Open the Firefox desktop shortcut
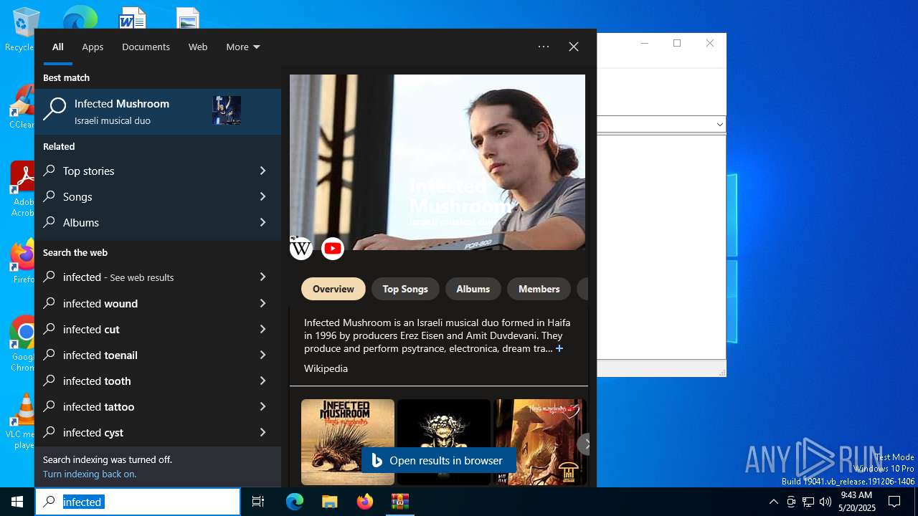The image size is (918, 516). click(x=22, y=261)
